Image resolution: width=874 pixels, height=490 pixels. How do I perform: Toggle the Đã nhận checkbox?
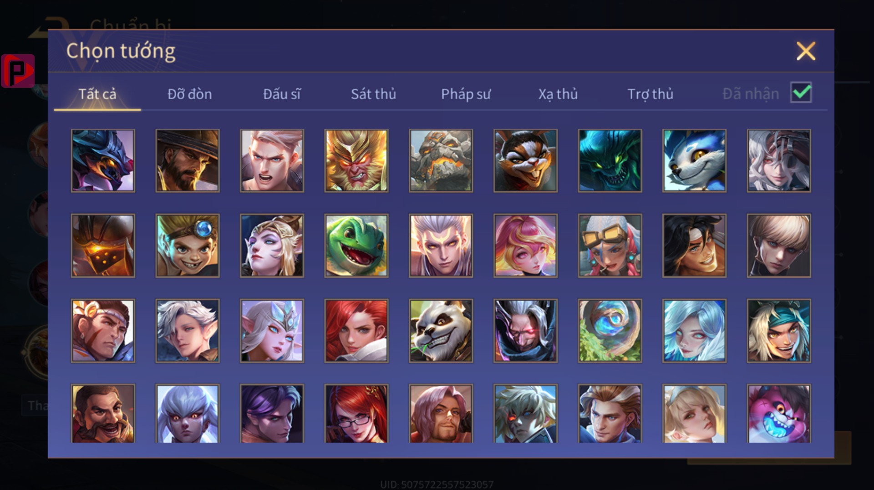point(801,93)
